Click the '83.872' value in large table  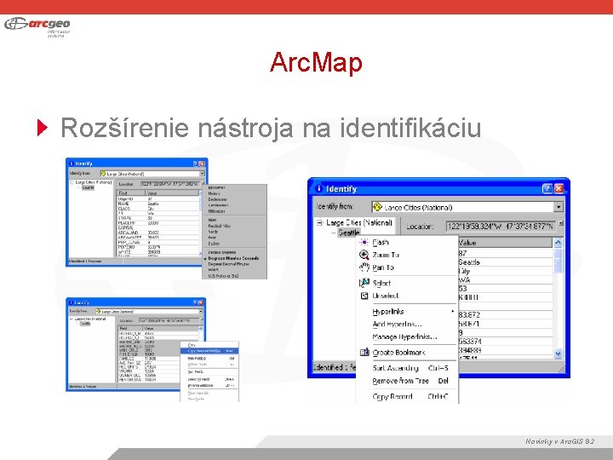(x=506, y=315)
